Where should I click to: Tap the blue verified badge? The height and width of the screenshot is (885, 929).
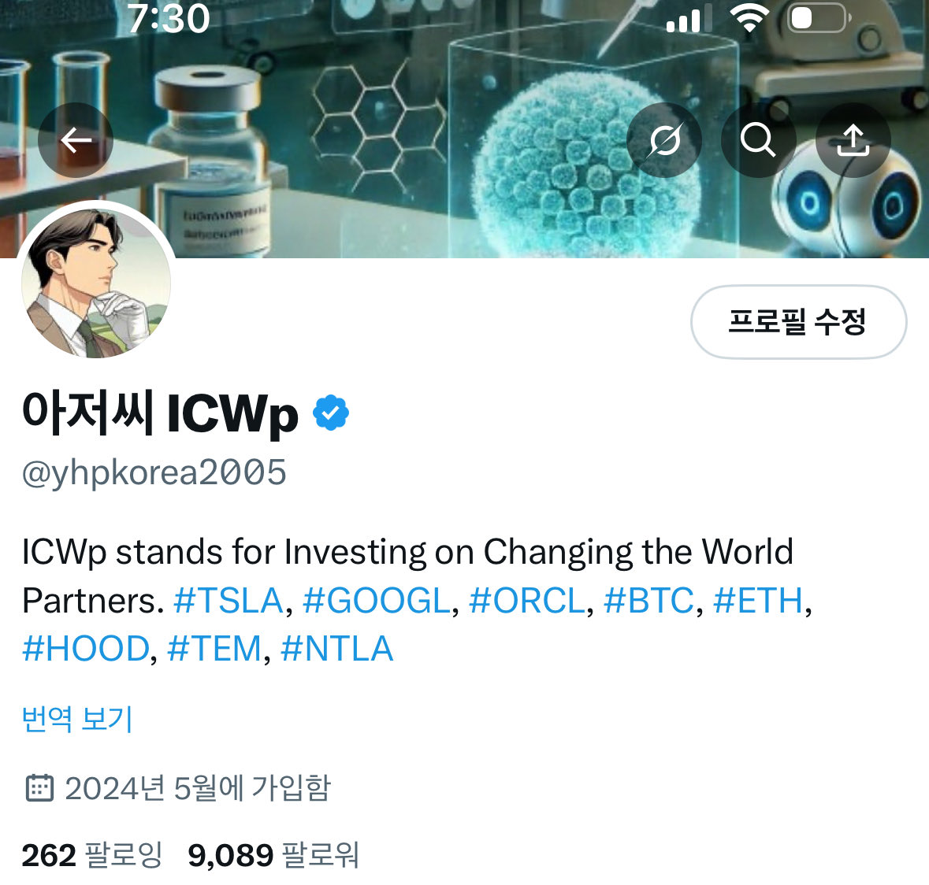331,413
